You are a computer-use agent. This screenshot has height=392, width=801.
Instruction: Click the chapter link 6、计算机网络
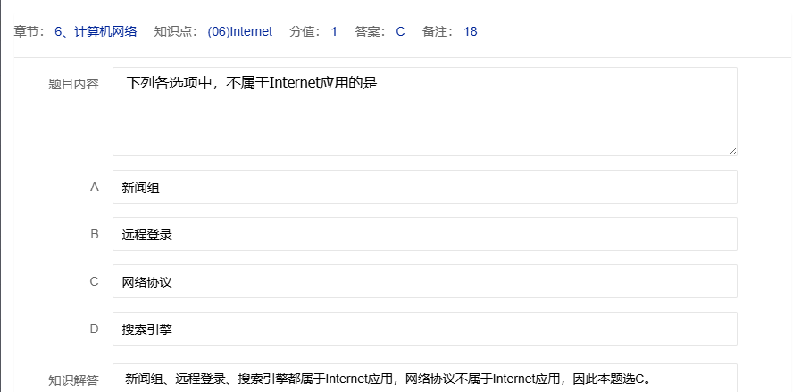pyautogui.click(x=96, y=31)
